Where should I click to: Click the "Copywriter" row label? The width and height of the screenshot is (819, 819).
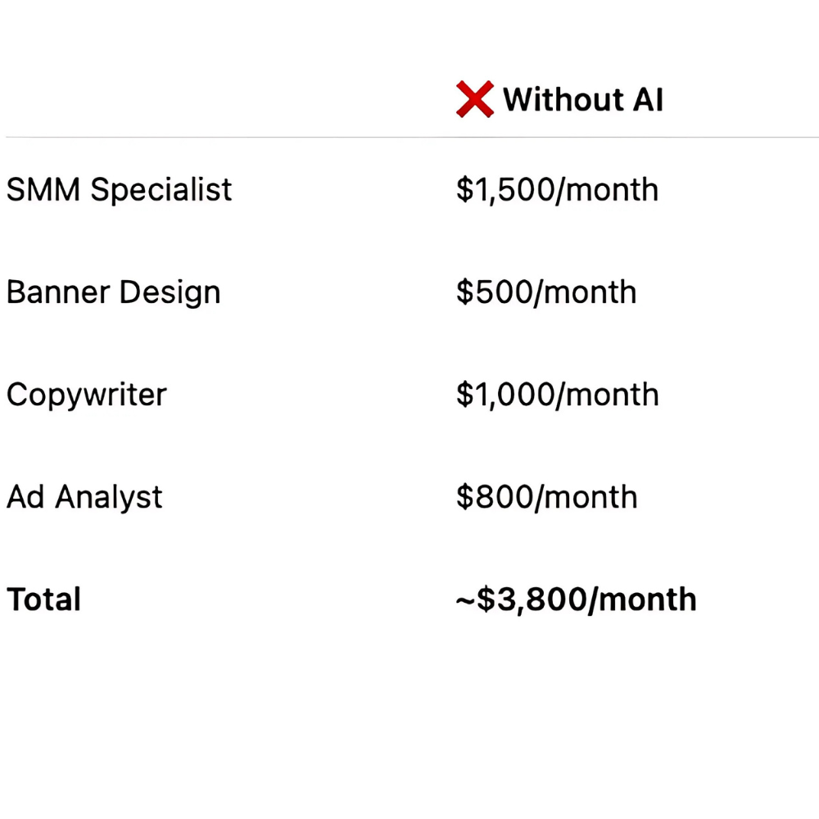(x=86, y=395)
